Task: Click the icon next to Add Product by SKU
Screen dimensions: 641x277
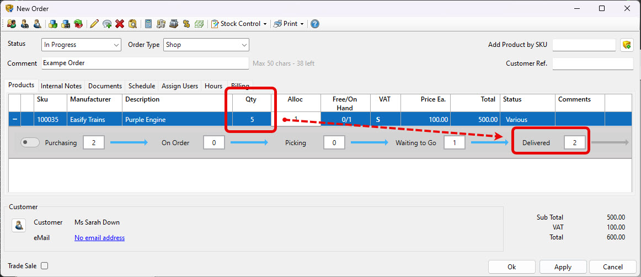Action: click(x=626, y=45)
